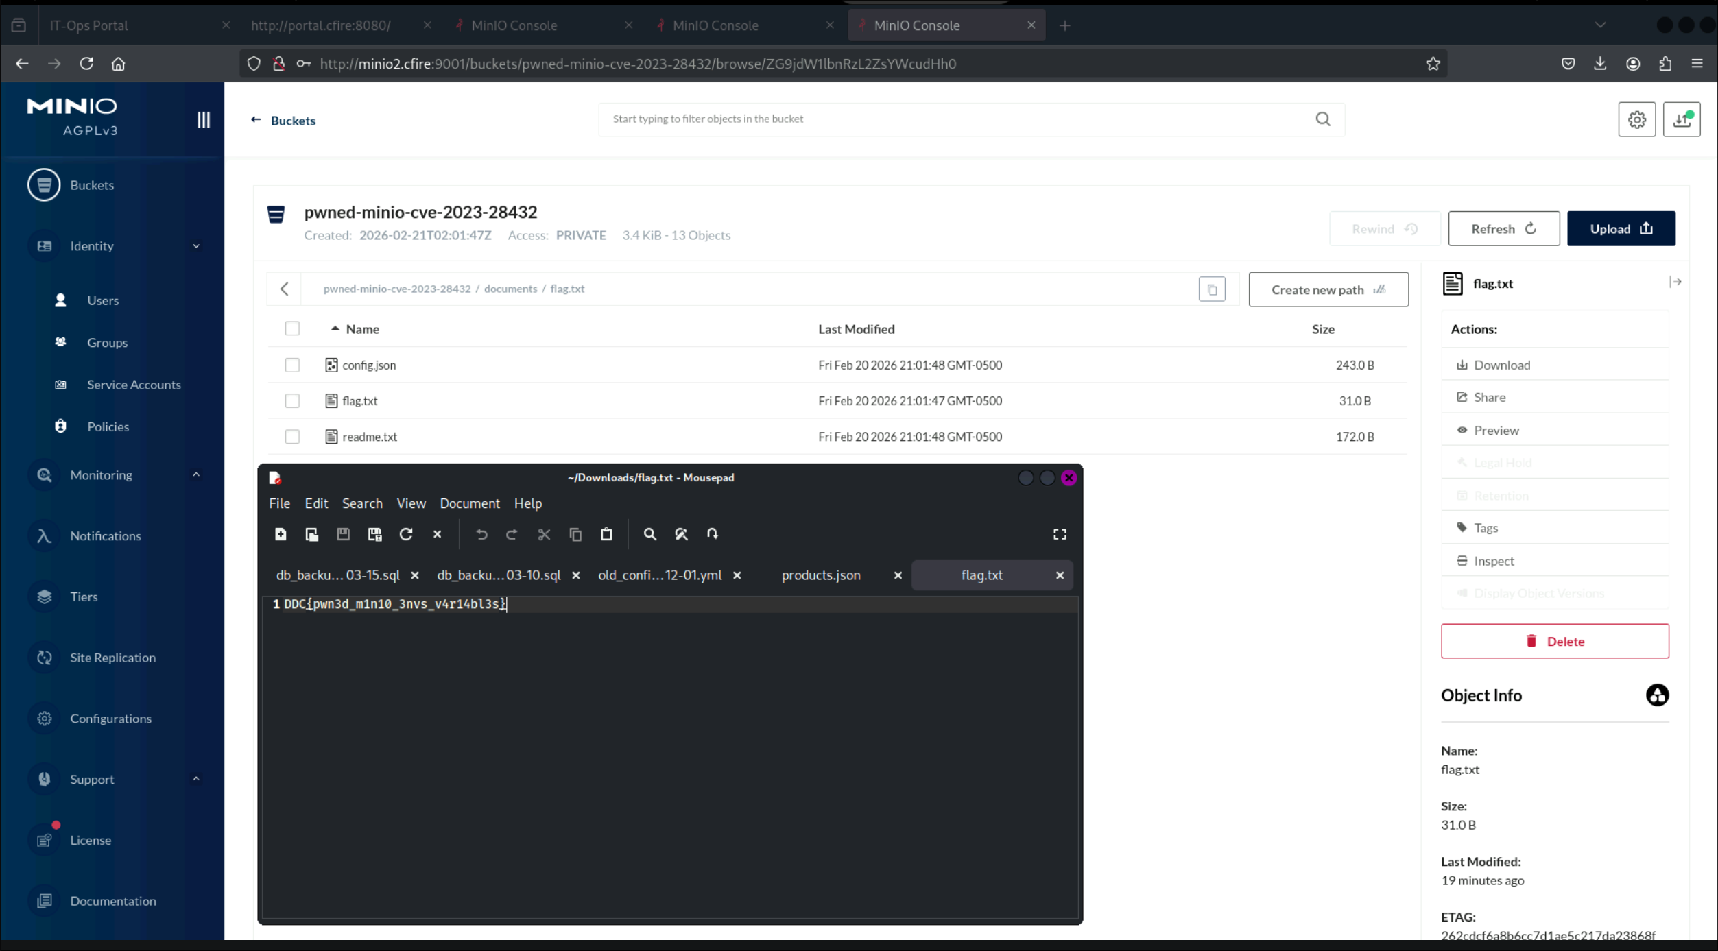
Task: Open Mousepad File menu
Action: (x=279, y=503)
